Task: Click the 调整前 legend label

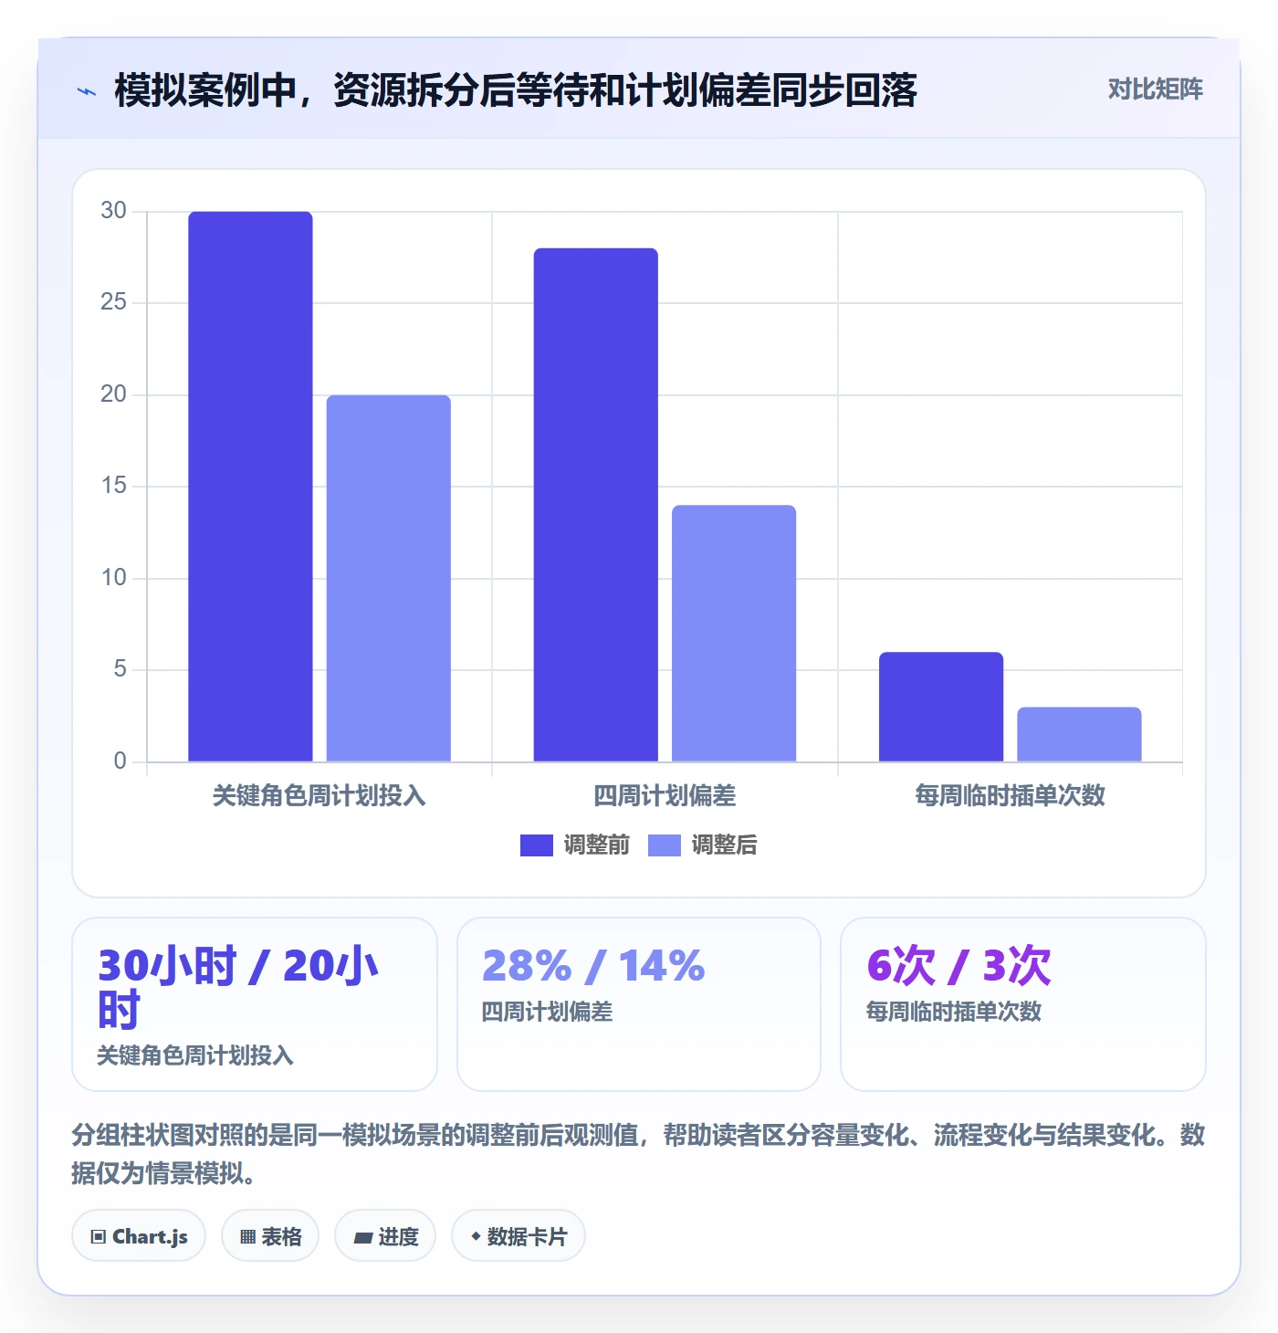Action: (596, 845)
